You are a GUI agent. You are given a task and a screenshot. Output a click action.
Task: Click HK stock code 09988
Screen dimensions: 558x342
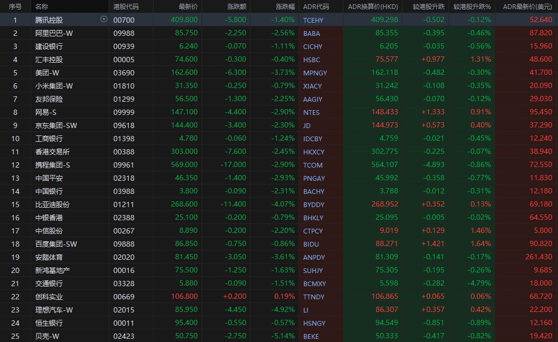pos(124,33)
